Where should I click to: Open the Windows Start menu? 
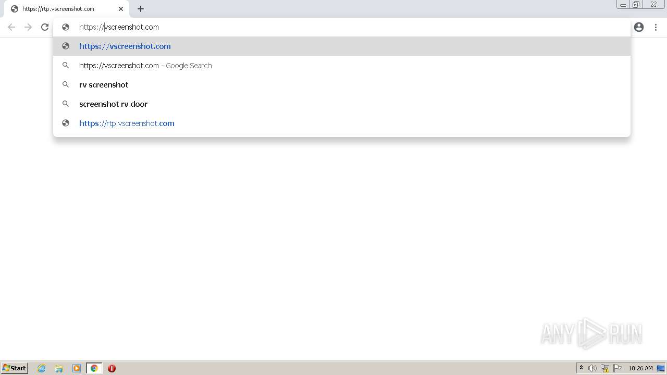pos(15,368)
